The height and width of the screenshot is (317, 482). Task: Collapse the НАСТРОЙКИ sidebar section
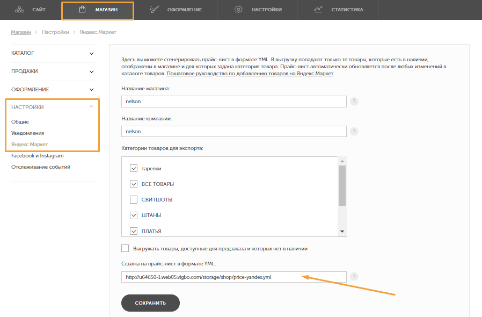(91, 107)
